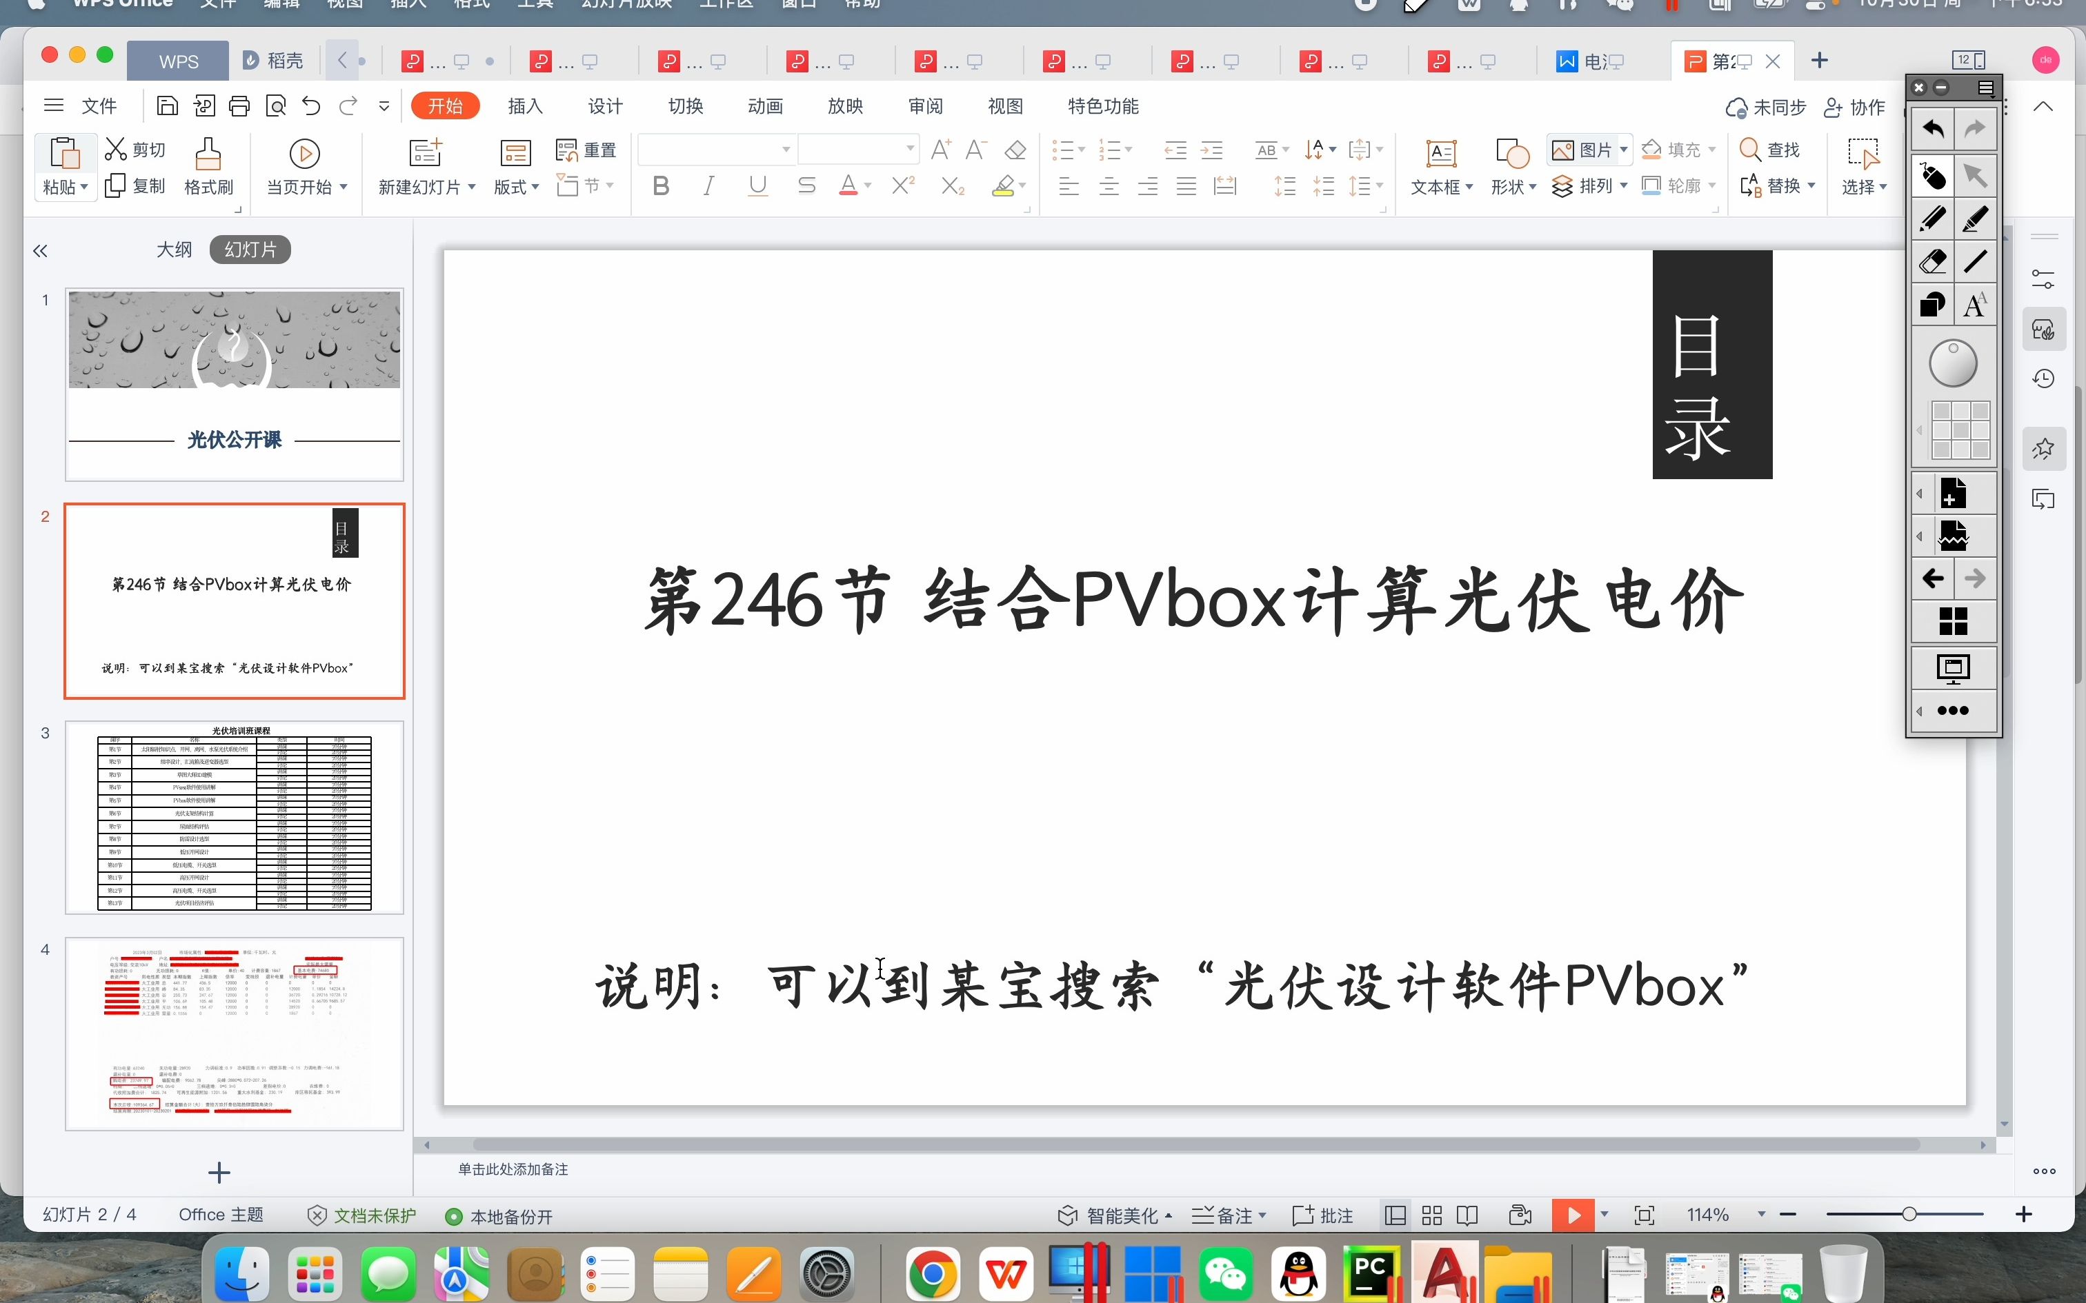Select the highlighter in the annotation toolbar
This screenshot has height=1303, width=2086.
(1976, 218)
